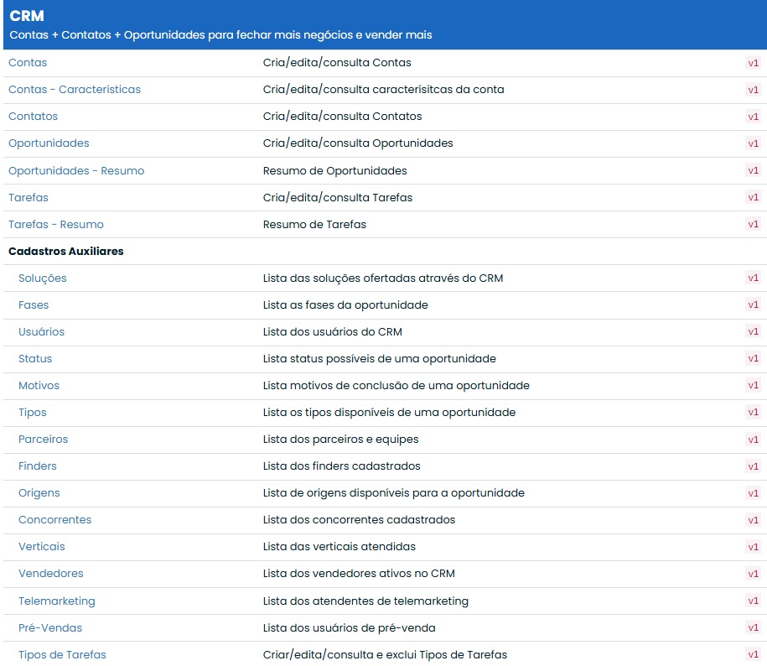Click the Tipos de Tarefas link
This screenshot has height=666, width=767.
62,655
